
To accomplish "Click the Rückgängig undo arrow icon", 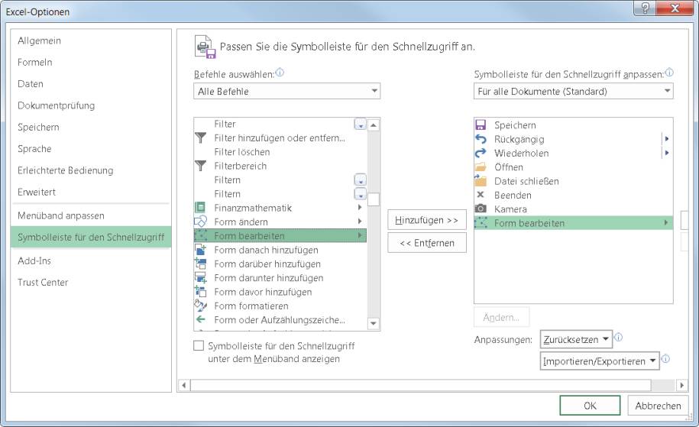I will pos(481,139).
